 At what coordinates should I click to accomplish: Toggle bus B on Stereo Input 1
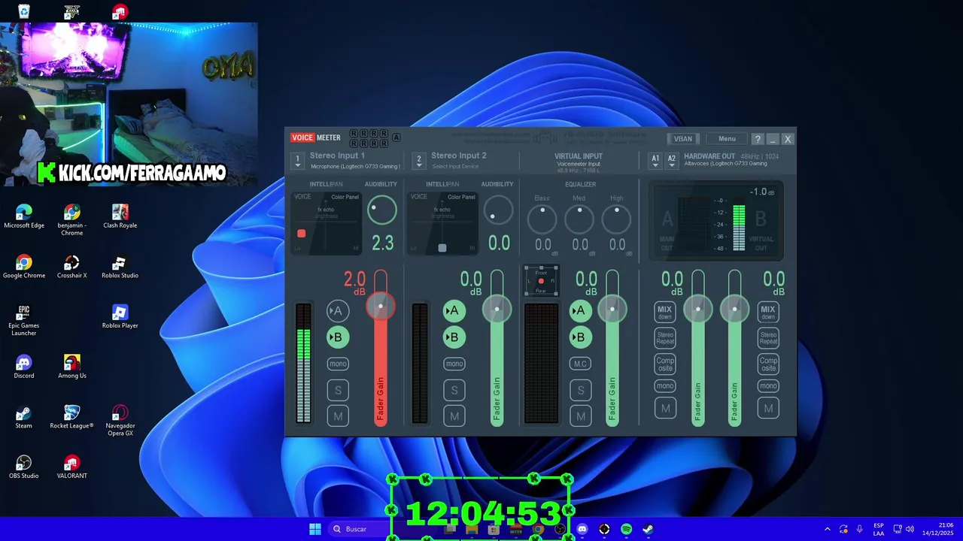tap(338, 337)
